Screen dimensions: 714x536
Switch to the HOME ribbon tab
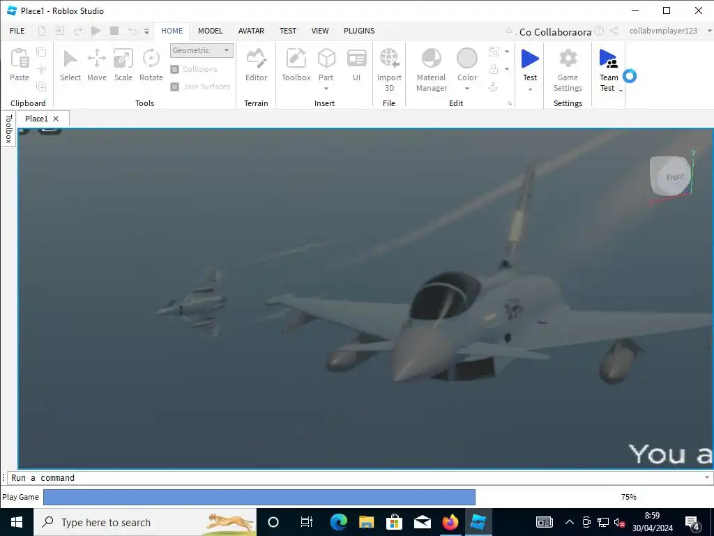(x=172, y=31)
